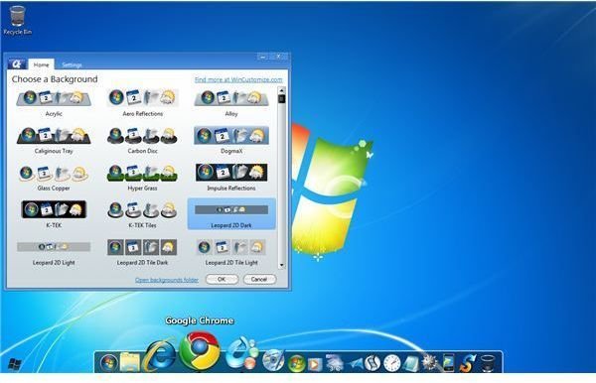Click the orange-blue S arrow dock icon
The width and height of the screenshot is (596, 383).
tap(467, 363)
